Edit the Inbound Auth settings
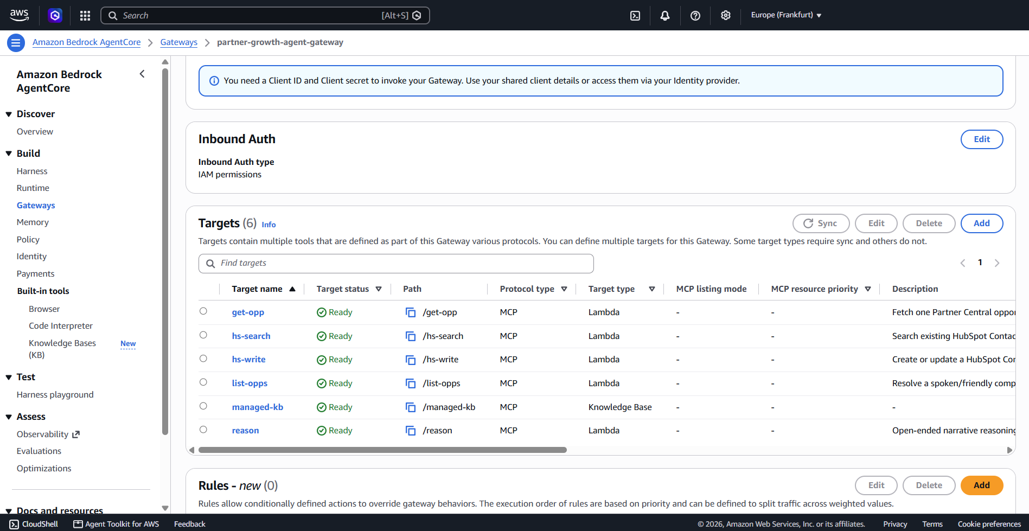The width and height of the screenshot is (1029, 531). (x=982, y=139)
